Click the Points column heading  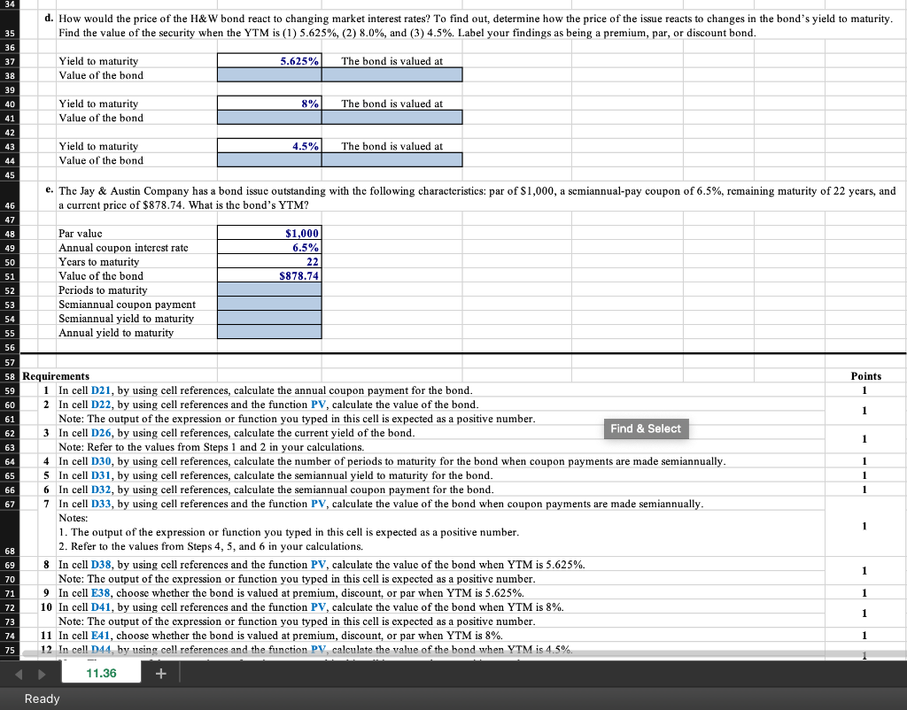866,376
